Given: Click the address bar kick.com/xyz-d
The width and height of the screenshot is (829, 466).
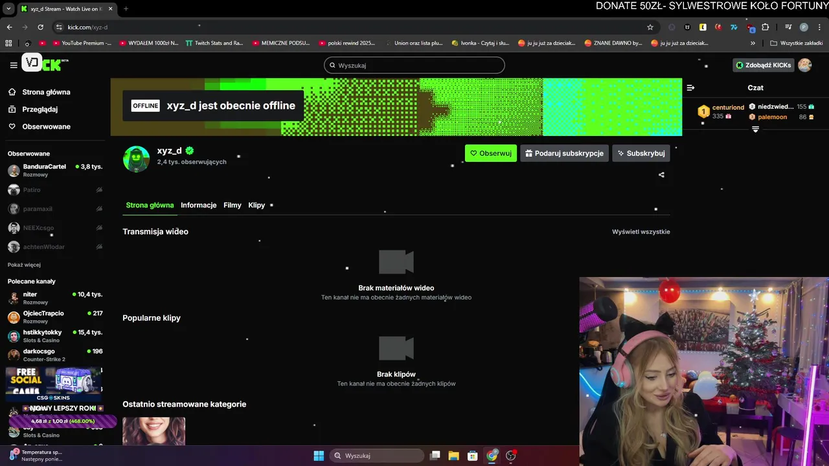Looking at the screenshot, I should (87, 27).
